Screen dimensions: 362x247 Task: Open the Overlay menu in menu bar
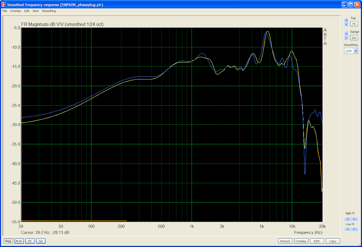15,11
